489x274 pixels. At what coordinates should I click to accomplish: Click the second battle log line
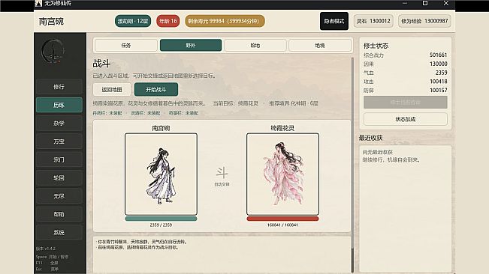(x=138, y=248)
